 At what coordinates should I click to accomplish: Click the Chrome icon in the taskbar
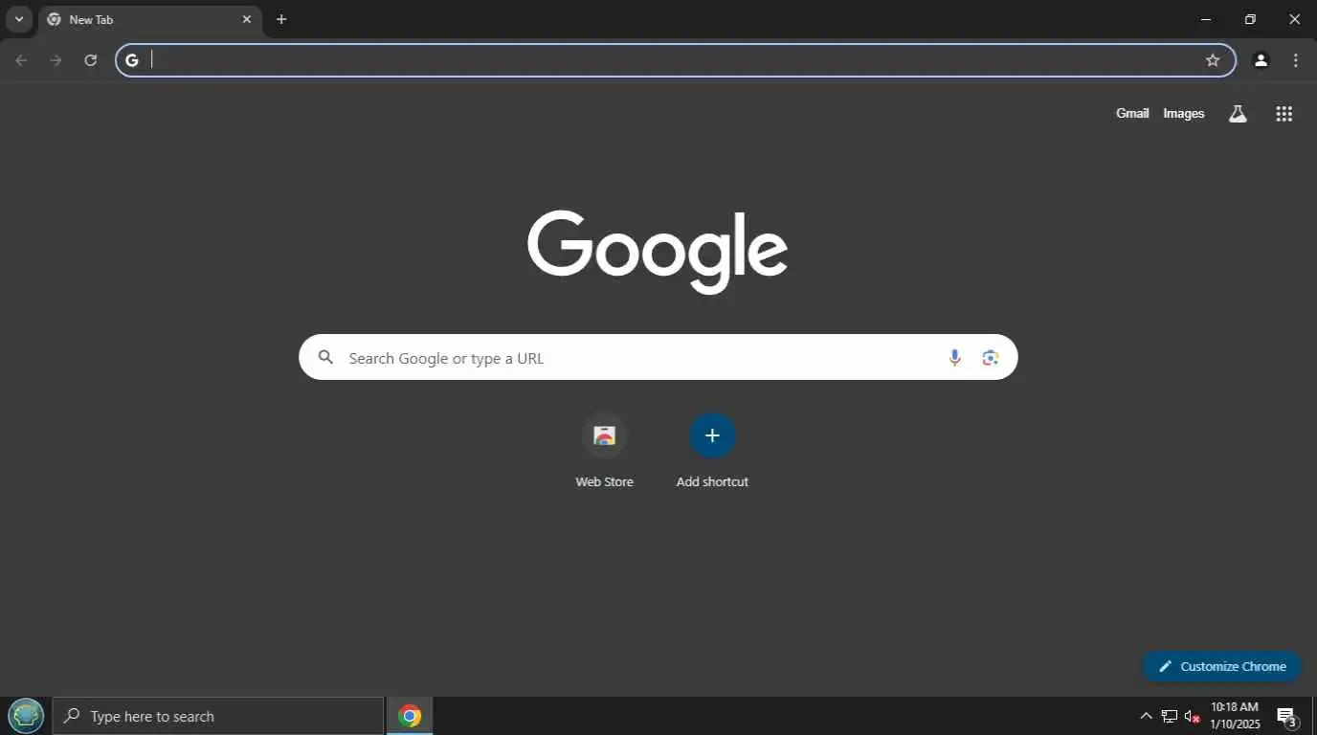click(x=410, y=716)
